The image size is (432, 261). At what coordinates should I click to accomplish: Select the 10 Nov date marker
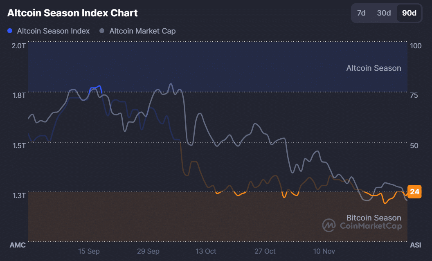324,251
